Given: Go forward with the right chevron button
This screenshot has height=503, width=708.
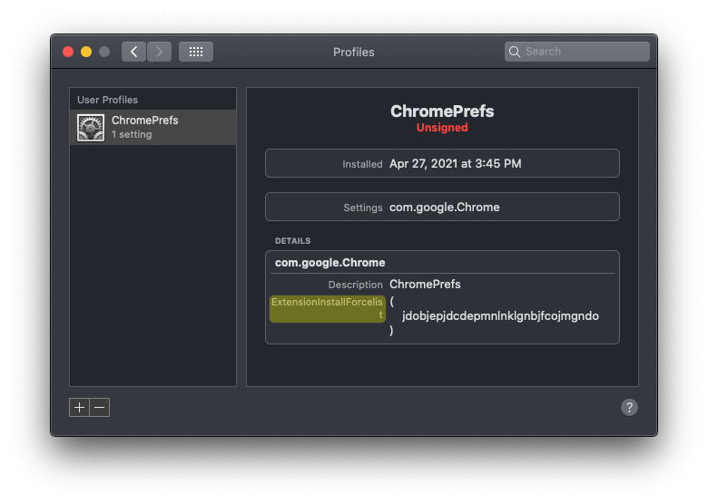Looking at the screenshot, I should click(x=159, y=52).
